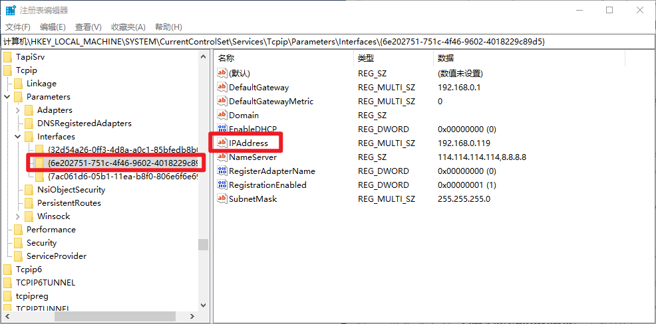This screenshot has width=656, height=324.
Task: Click tree pane scroll down arrow
Action: point(204,305)
